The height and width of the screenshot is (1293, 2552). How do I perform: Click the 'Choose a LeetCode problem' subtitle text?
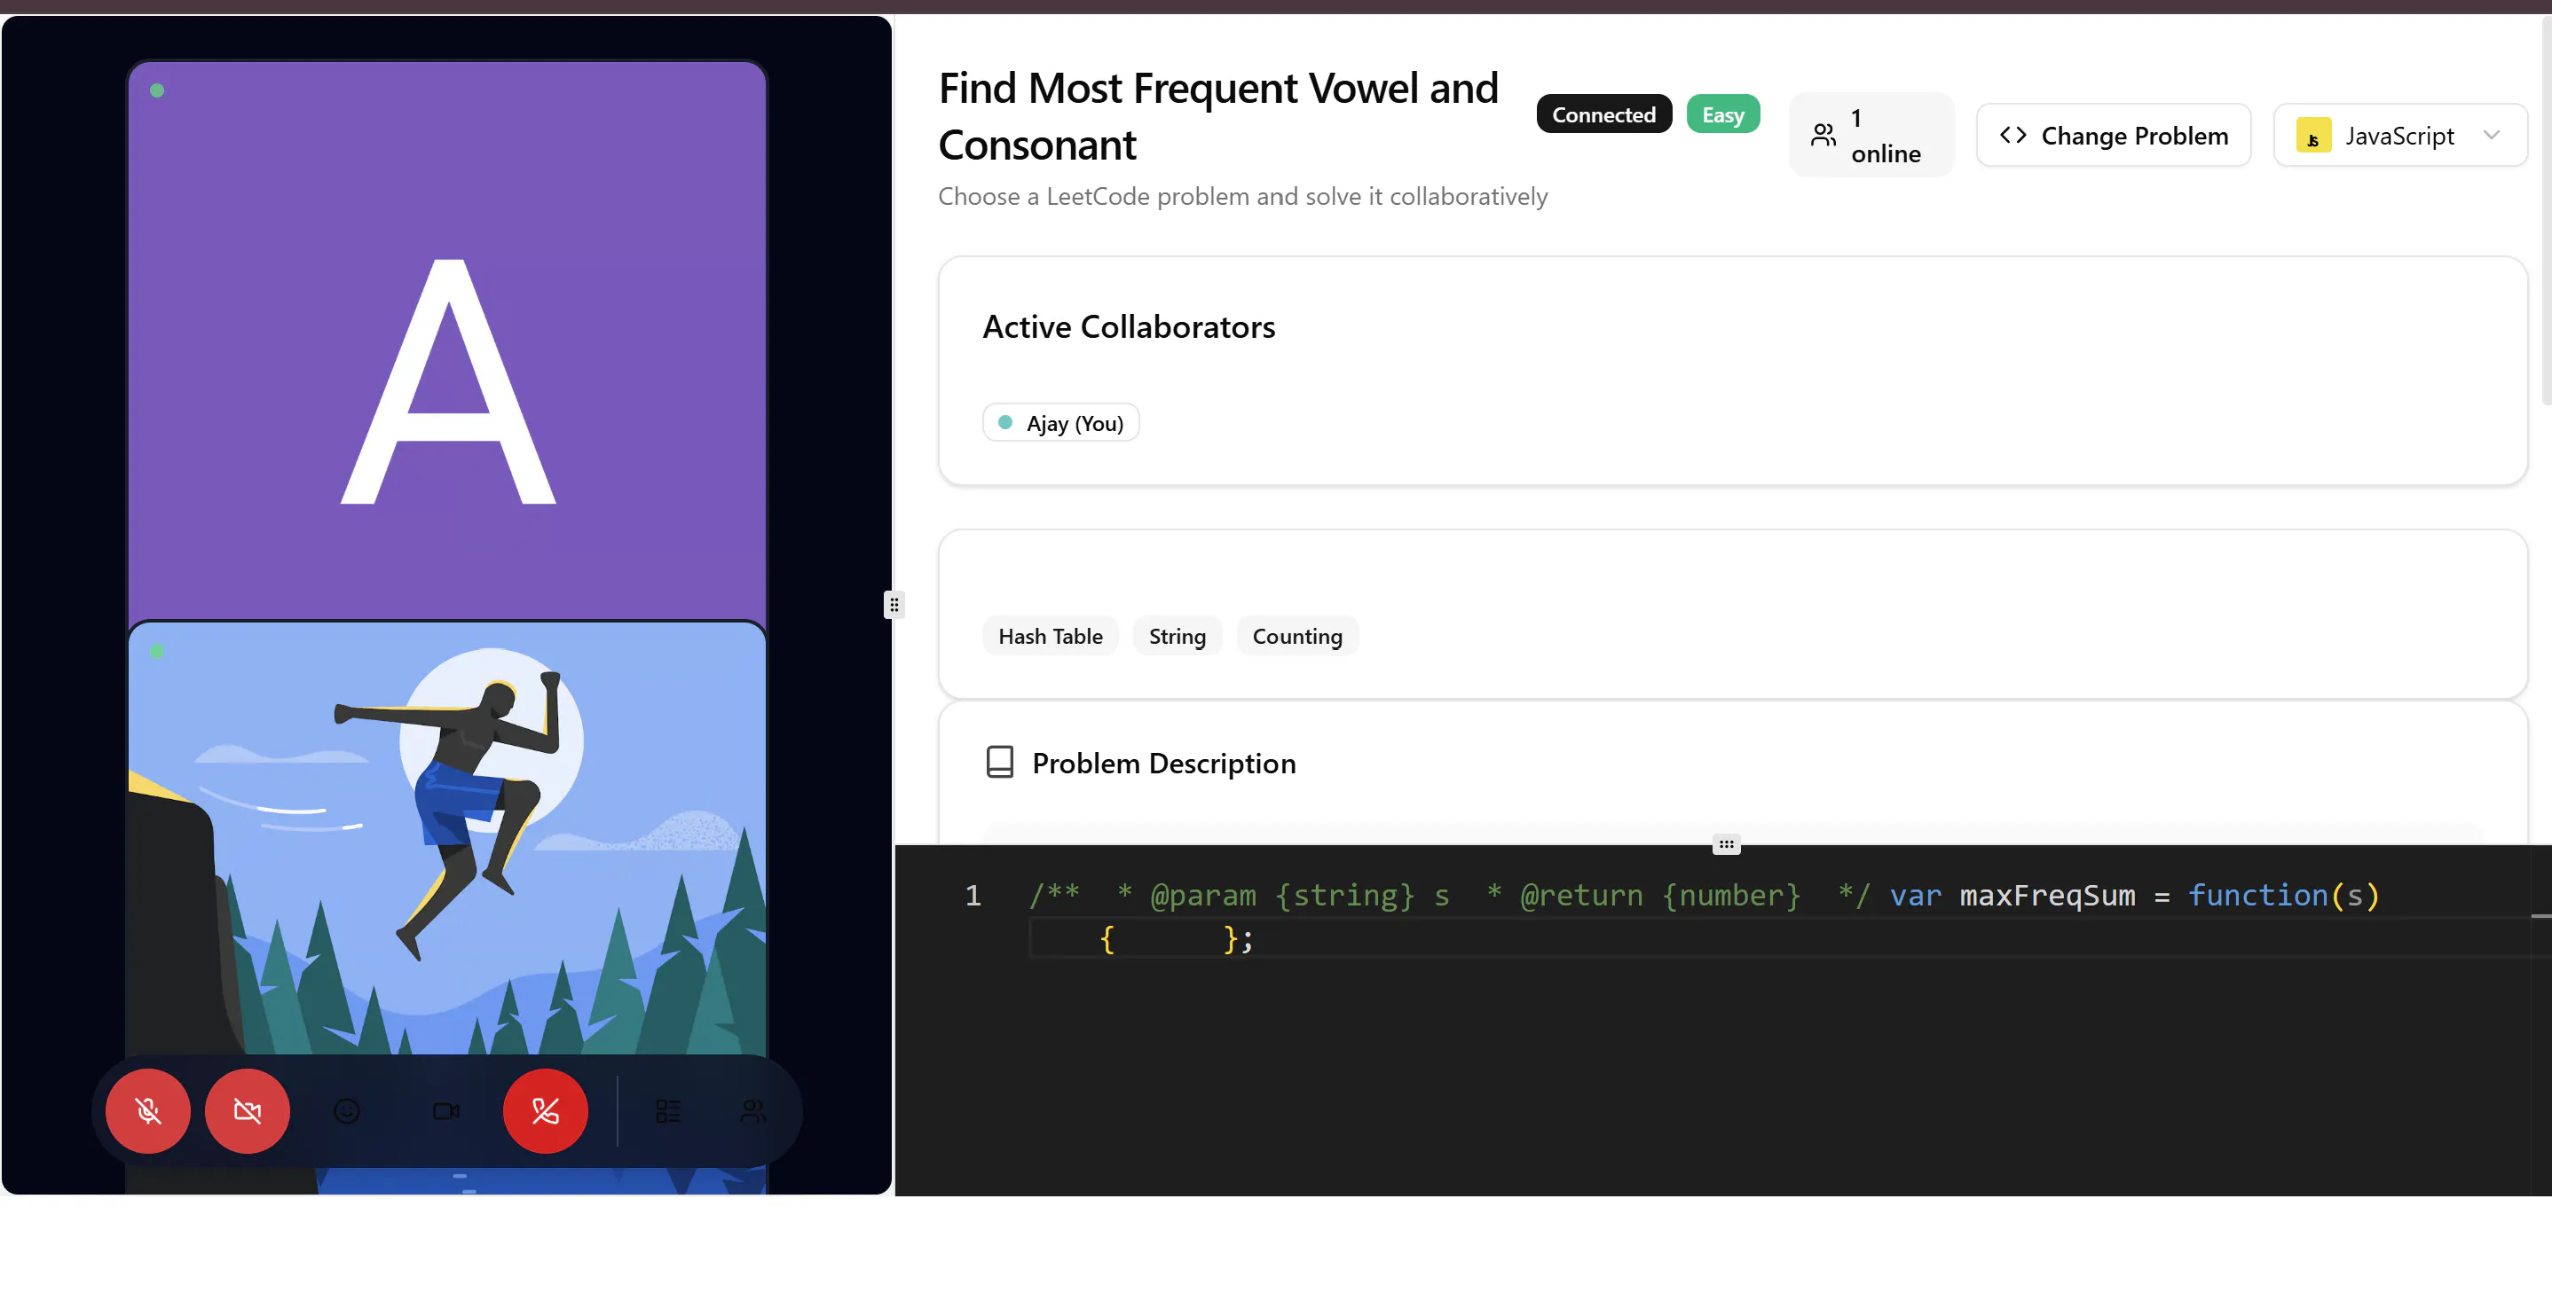pos(1242,196)
